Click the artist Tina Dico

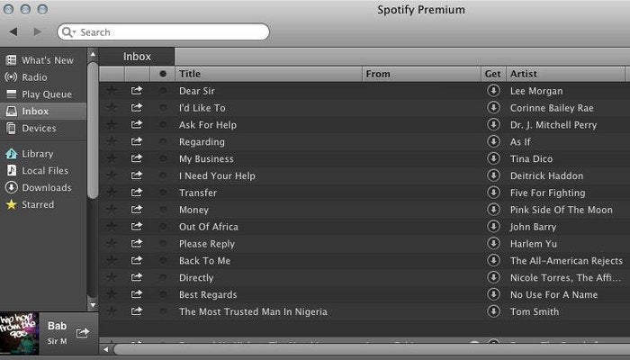point(531,159)
